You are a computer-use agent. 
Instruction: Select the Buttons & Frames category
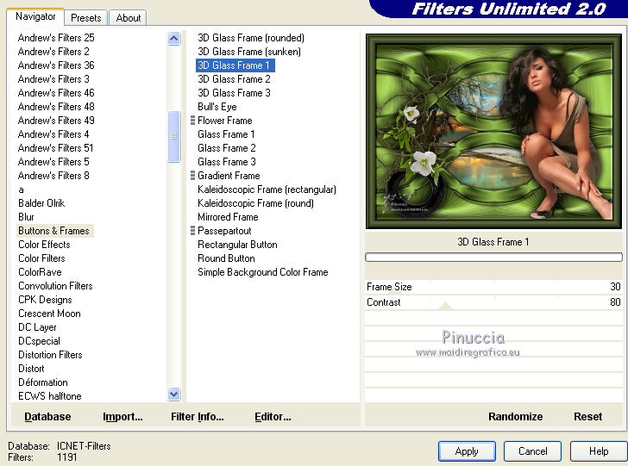click(x=53, y=231)
